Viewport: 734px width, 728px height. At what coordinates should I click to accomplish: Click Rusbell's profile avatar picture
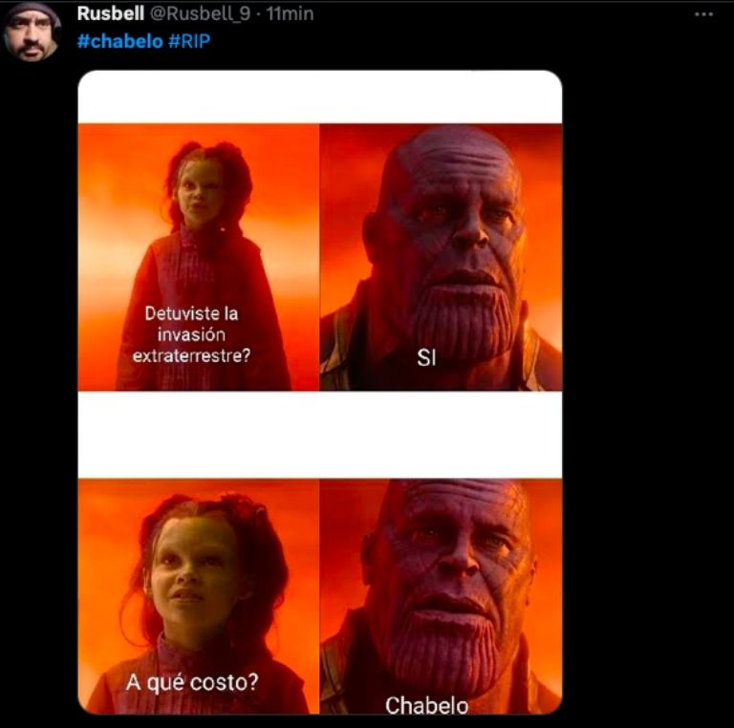pyautogui.click(x=31, y=32)
